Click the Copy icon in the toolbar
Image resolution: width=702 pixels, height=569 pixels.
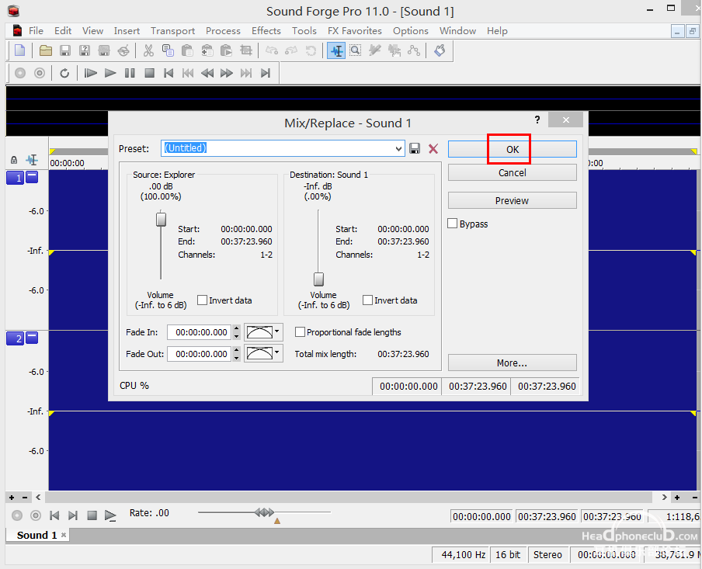coord(168,50)
